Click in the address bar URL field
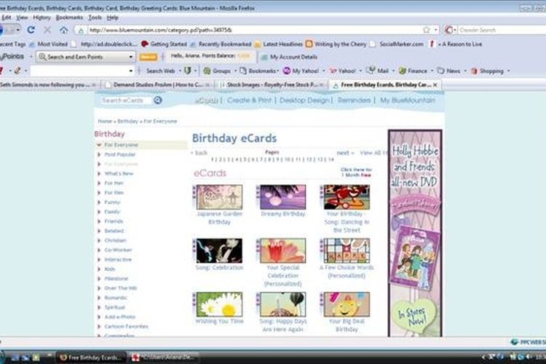 (254, 30)
